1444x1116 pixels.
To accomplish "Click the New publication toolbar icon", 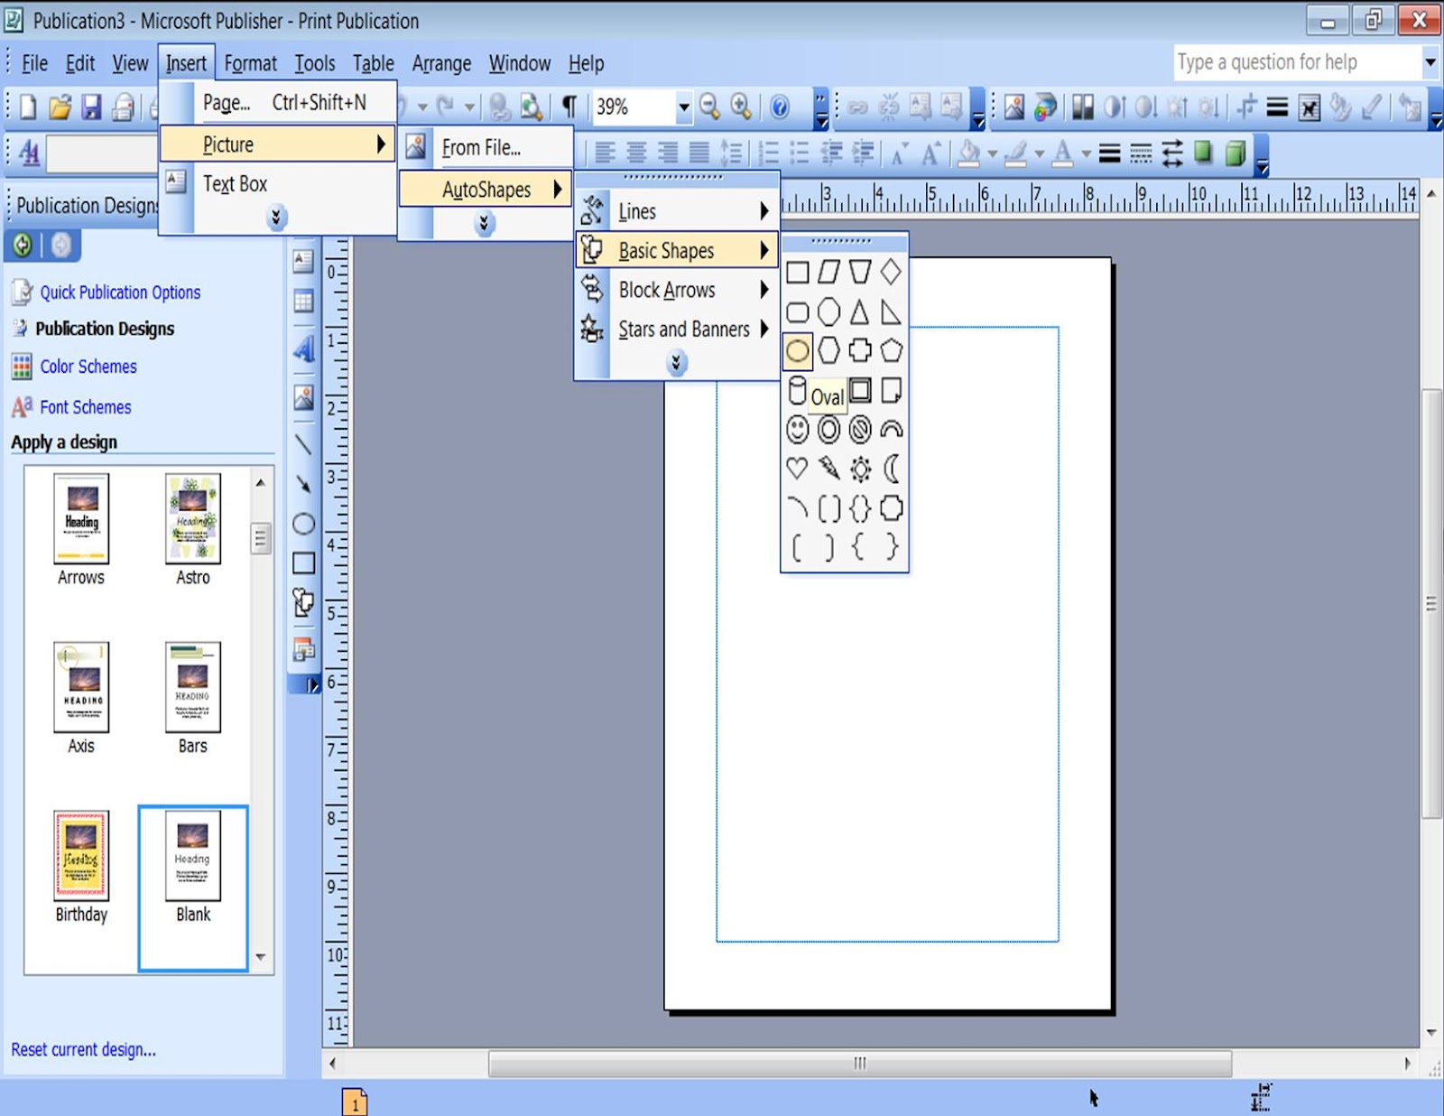I will pos(28,107).
